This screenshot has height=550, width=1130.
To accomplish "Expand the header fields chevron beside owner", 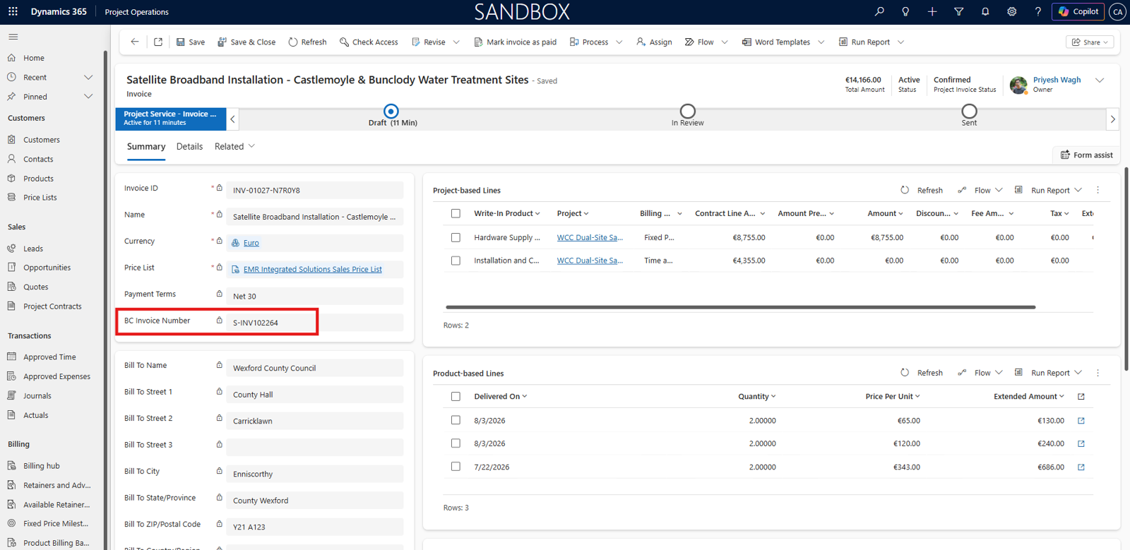I will pyautogui.click(x=1100, y=80).
